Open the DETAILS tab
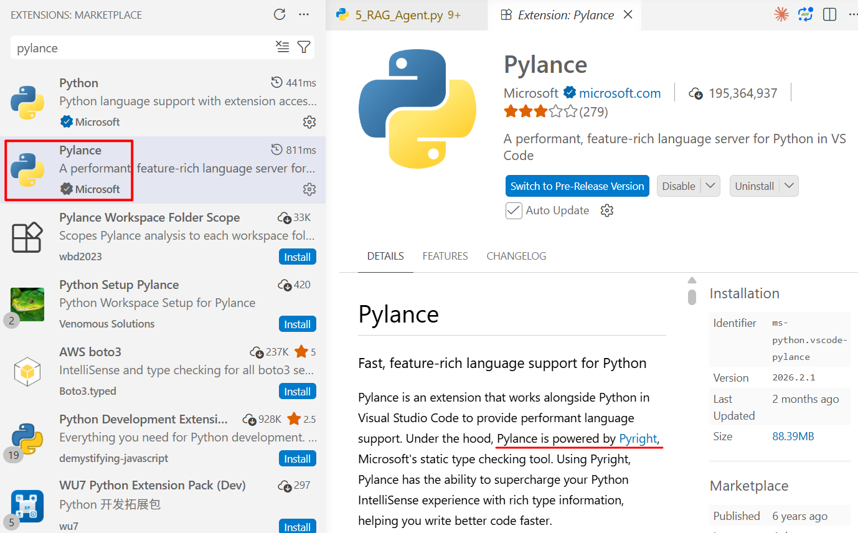Image resolution: width=858 pixels, height=533 pixels. click(385, 256)
